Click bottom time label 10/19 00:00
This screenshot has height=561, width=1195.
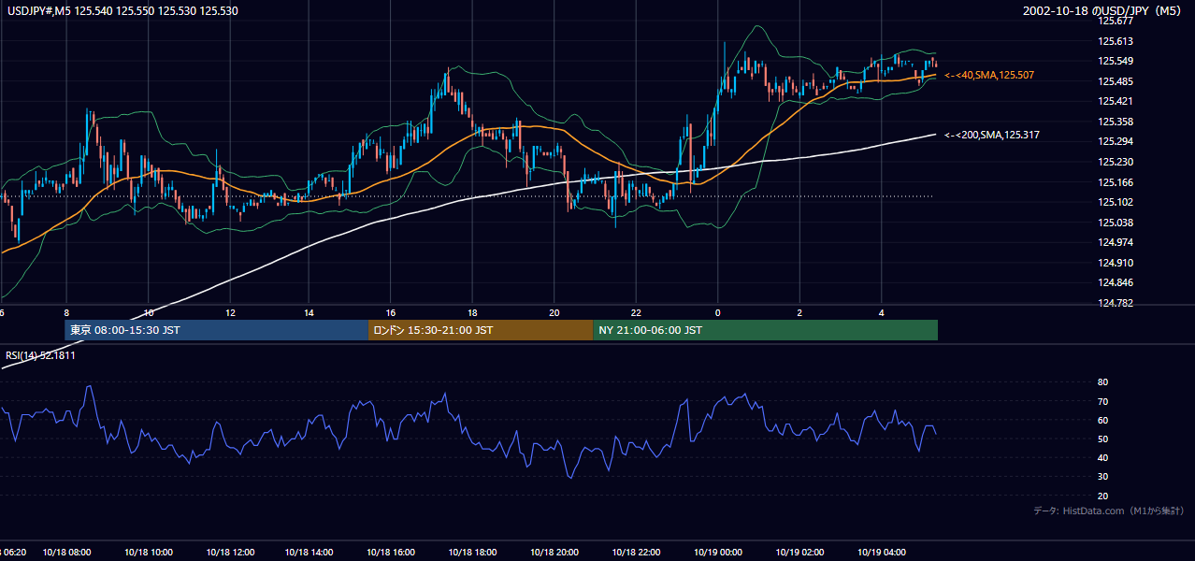click(717, 553)
